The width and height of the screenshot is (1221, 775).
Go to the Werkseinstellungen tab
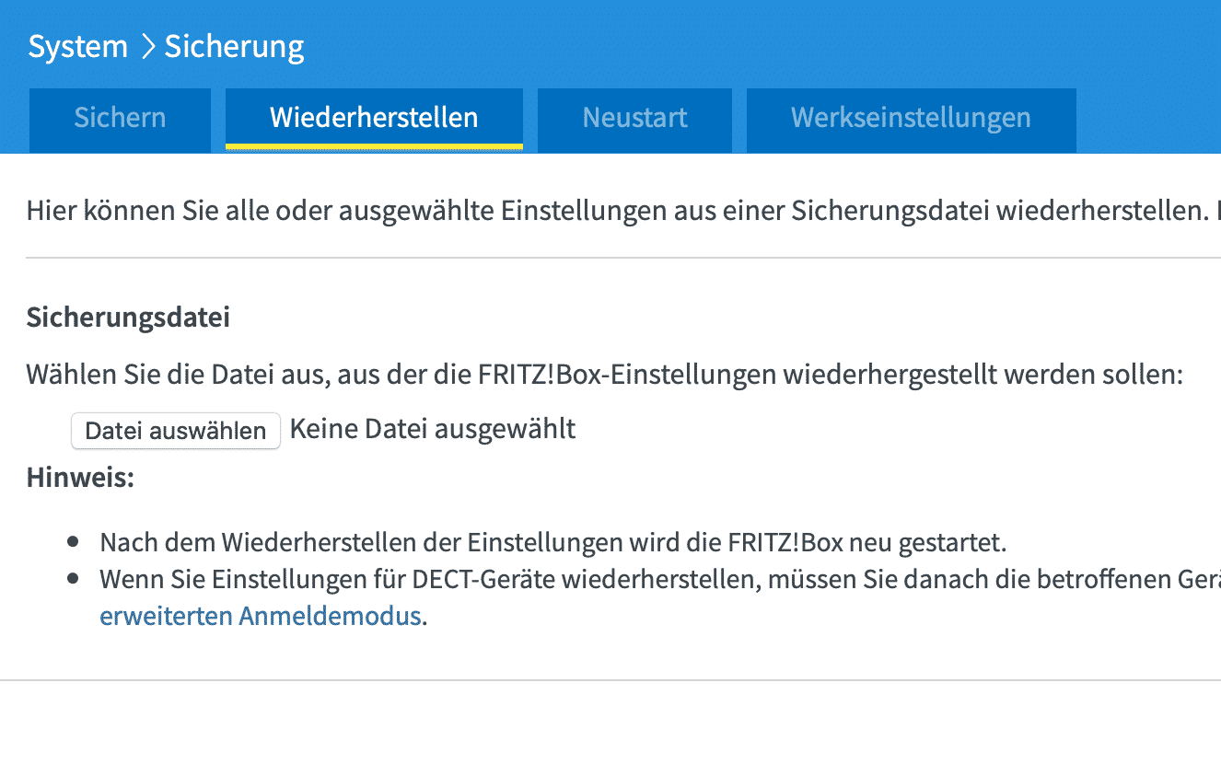point(911,119)
